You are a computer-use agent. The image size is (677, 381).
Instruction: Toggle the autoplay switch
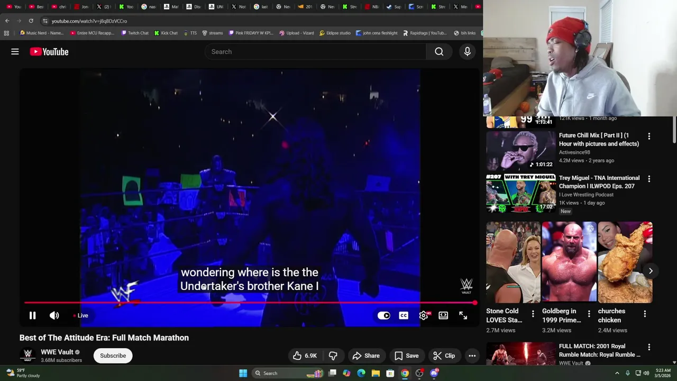tap(384, 315)
